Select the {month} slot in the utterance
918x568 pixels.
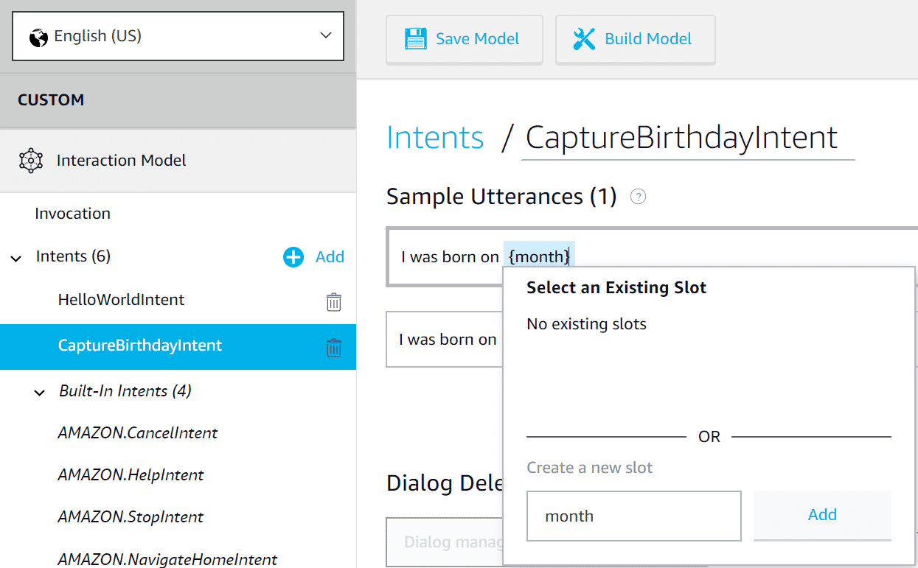539,256
